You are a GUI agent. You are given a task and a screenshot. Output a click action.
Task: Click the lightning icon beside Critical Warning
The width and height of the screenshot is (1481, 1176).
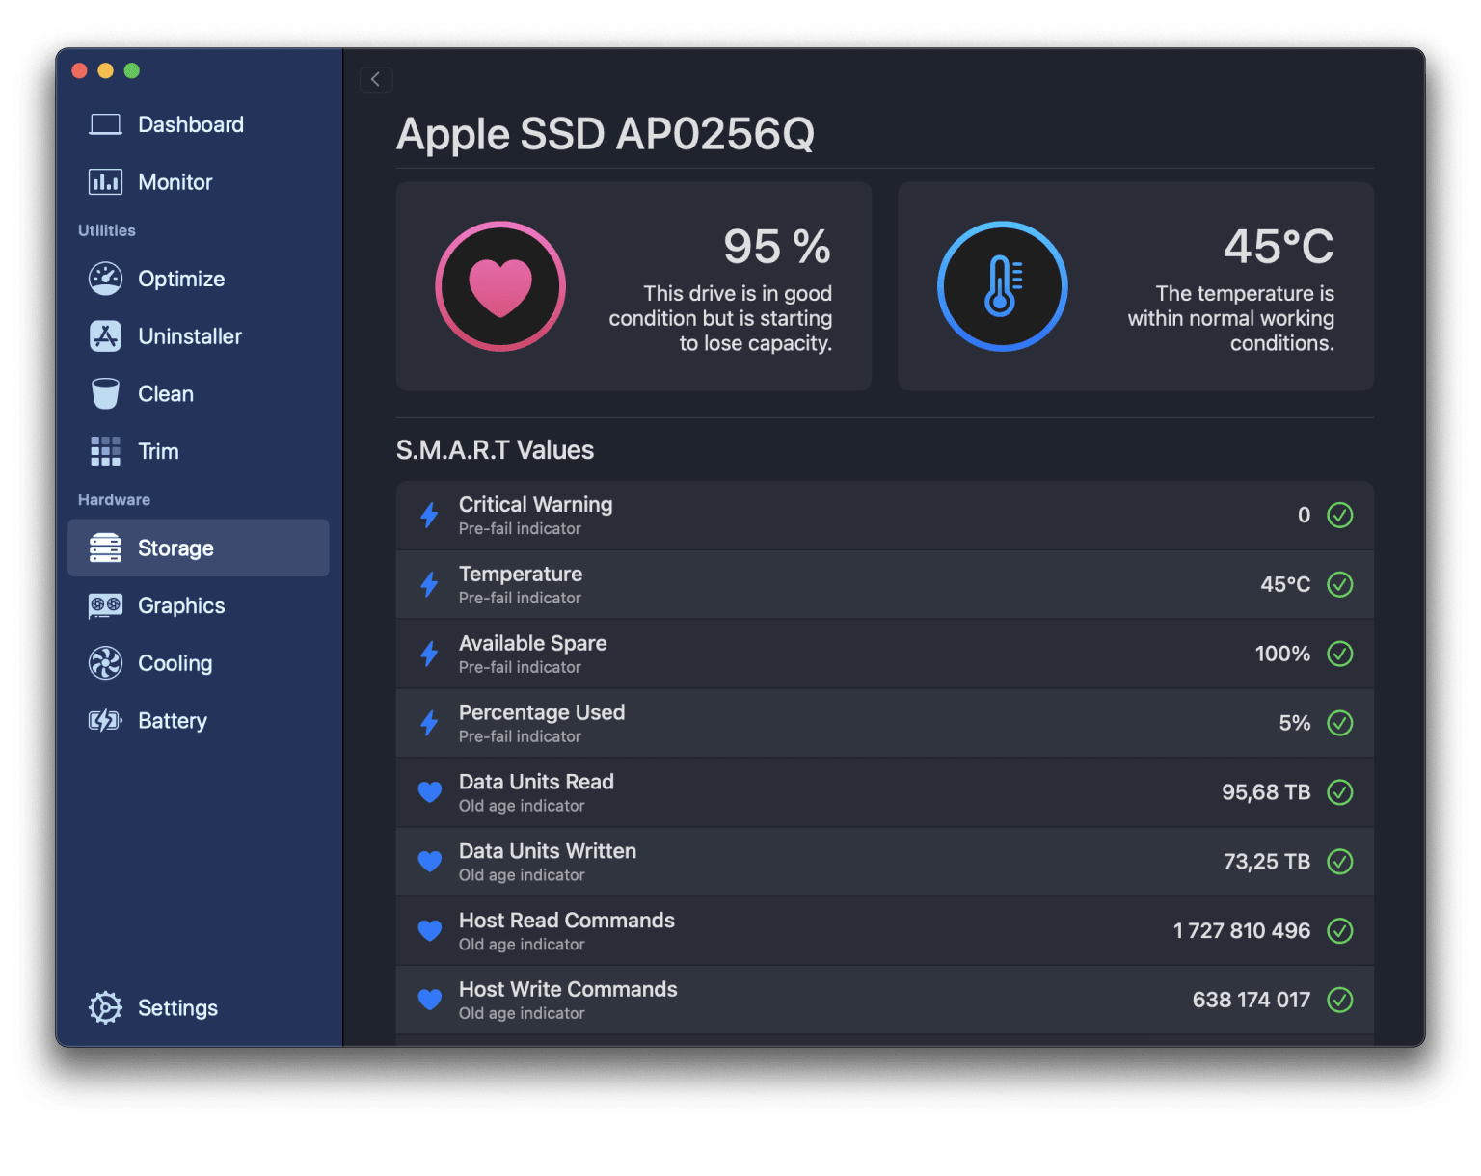point(430,515)
